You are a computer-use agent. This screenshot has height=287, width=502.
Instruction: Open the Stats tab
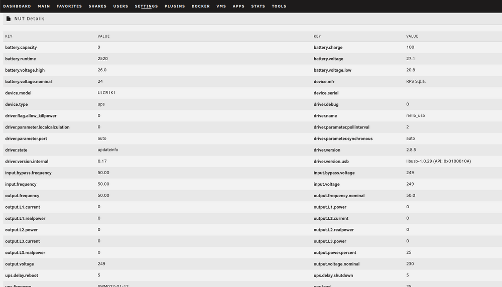258,6
